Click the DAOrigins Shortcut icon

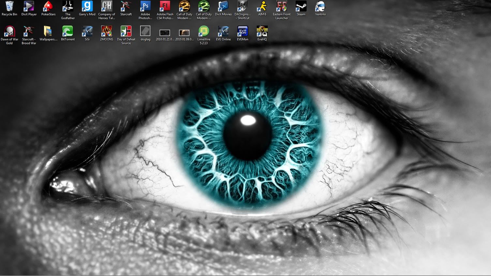[x=243, y=6]
